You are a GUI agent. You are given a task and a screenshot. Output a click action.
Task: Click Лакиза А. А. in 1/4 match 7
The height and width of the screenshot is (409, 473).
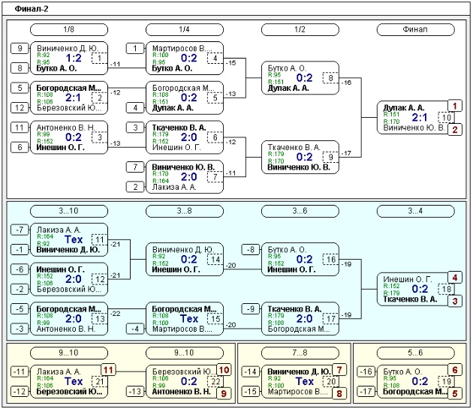[174, 188]
